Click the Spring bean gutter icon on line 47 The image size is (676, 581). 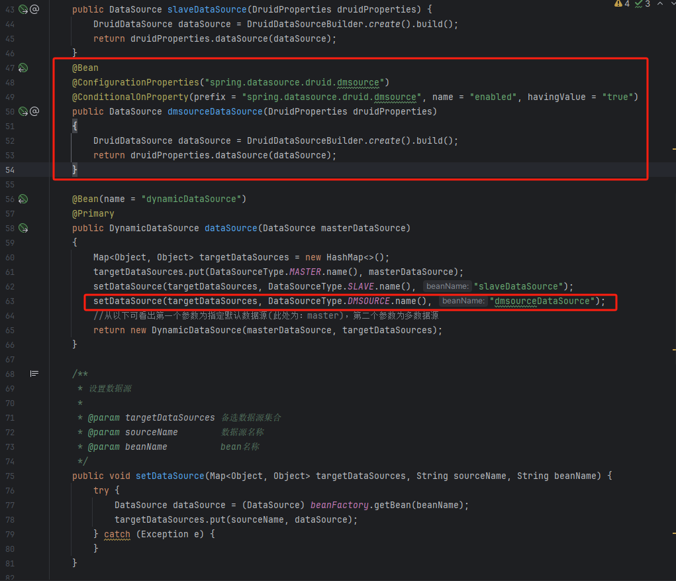tap(23, 68)
